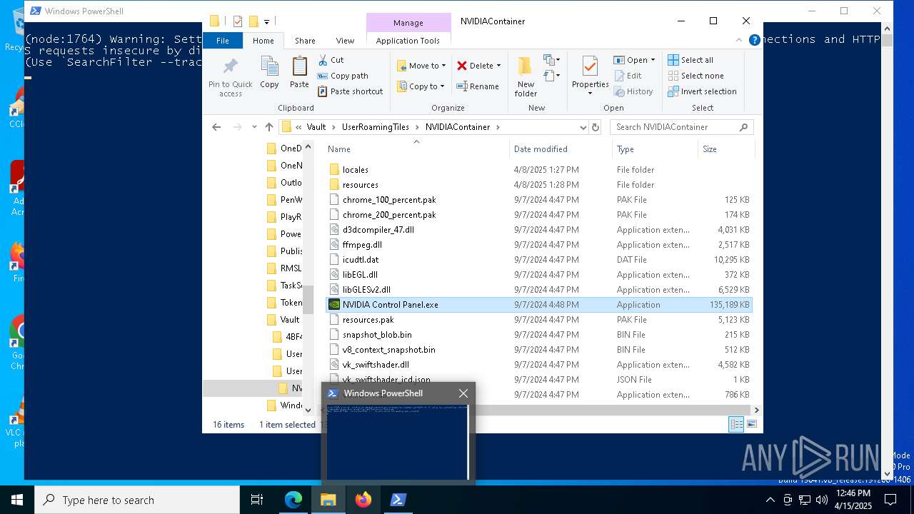
Task: Open the ribbon Help icon
Action: [x=754, y=40]
